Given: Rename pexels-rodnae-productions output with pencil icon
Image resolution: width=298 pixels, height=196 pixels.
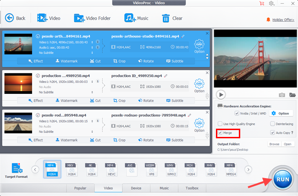Looking at the screenshot, I should point(189,115).
